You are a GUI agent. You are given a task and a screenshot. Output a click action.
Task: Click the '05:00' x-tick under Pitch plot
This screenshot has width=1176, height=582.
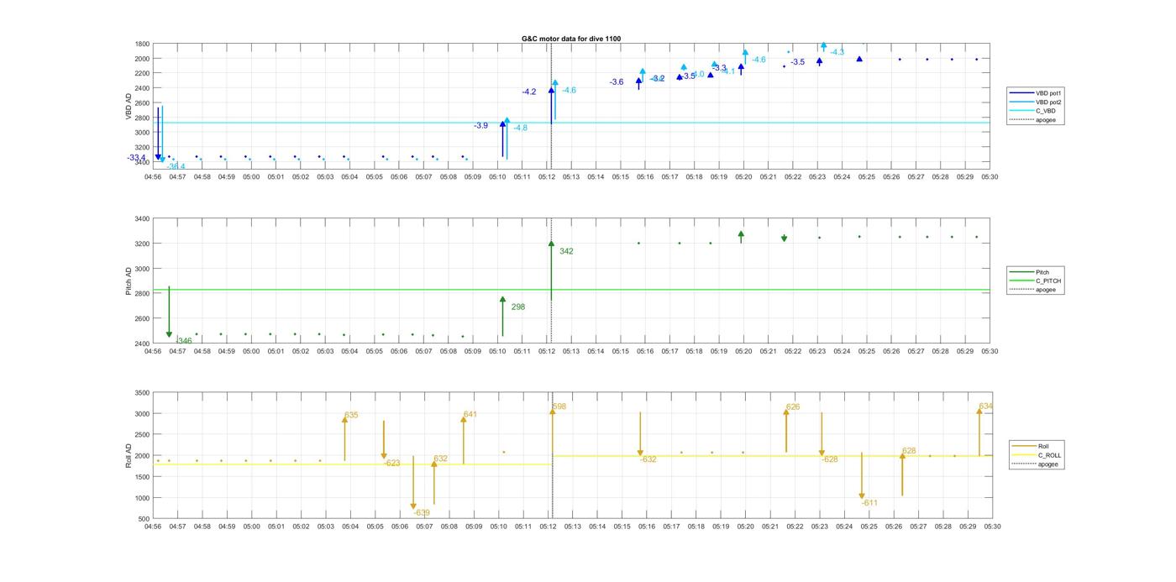click(251, 352)
